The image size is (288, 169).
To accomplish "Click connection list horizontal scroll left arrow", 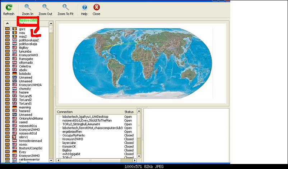I will [58, 160].
